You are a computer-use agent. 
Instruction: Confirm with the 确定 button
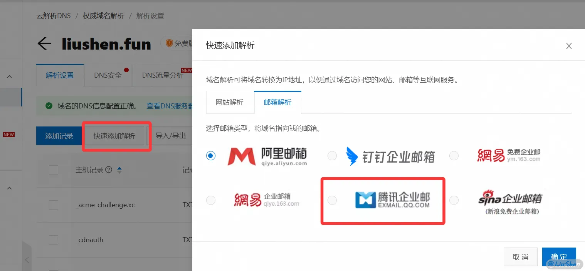point(559,257)
